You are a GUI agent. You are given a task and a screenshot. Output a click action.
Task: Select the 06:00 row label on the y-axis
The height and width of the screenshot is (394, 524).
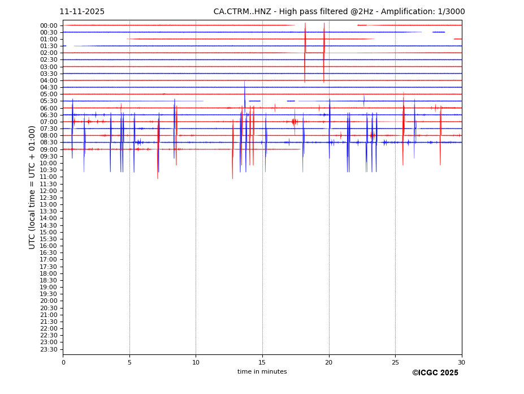[x=49, y=108]
